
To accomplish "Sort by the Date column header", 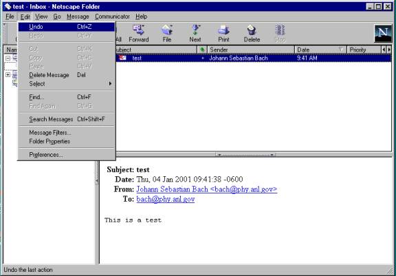I will [321, 50].
